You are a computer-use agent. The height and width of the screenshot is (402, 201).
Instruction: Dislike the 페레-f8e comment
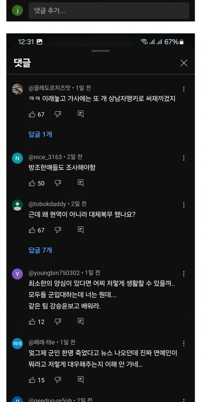[x=58, y=380]
